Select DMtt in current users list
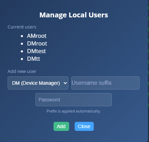 click(x=34, y=59)
